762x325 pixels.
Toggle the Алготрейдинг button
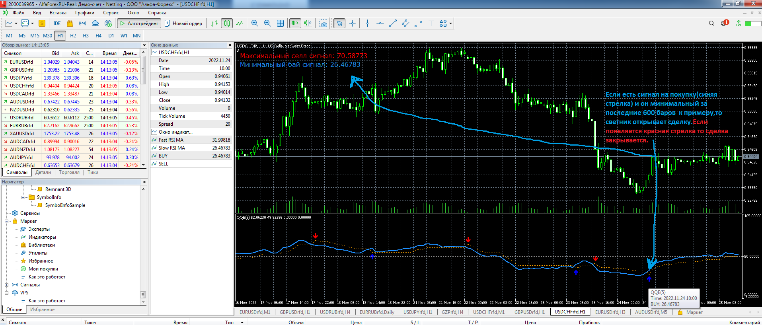(139, 23)
